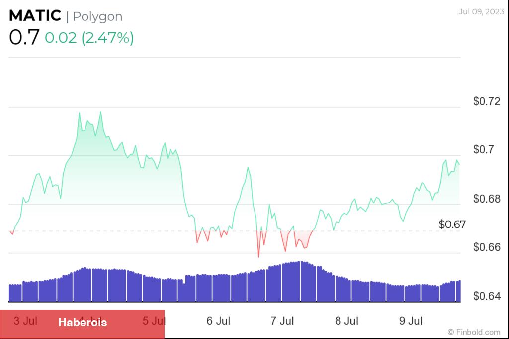This screenshot has height=339, width=509.
Task: Click the $0.68 axis label
Action: coord(487,199)
